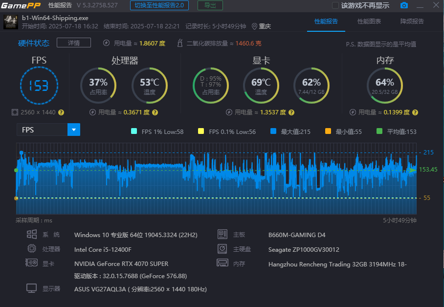This screenshot has height=307, width=444.
Task: Click the 55 min value chart label
Action: point(427,198)
